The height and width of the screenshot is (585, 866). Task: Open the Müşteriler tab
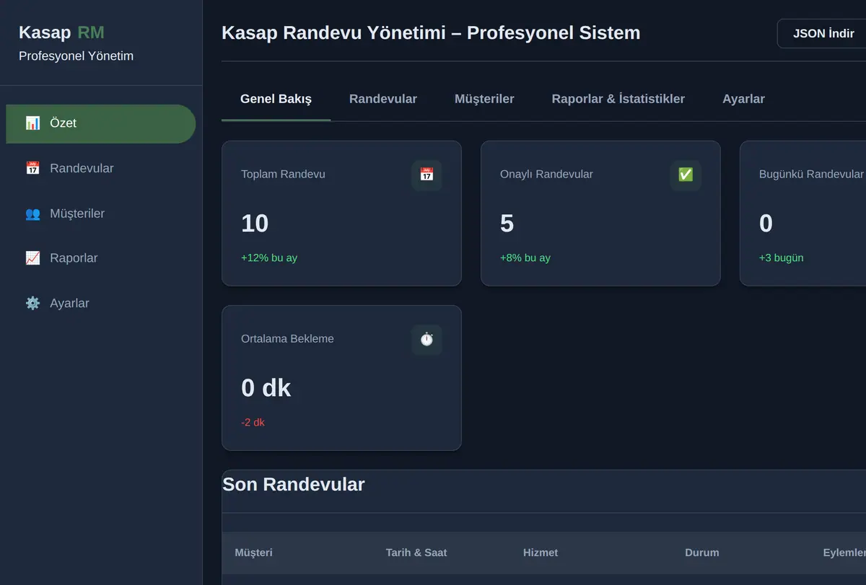(x=484, y=99)
